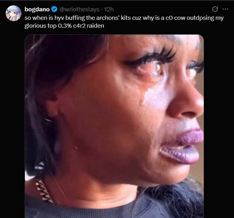Click the second tweet line mentioning c4r2 raiden
Viewport: 234px width, 218px height.
(64, 26)
